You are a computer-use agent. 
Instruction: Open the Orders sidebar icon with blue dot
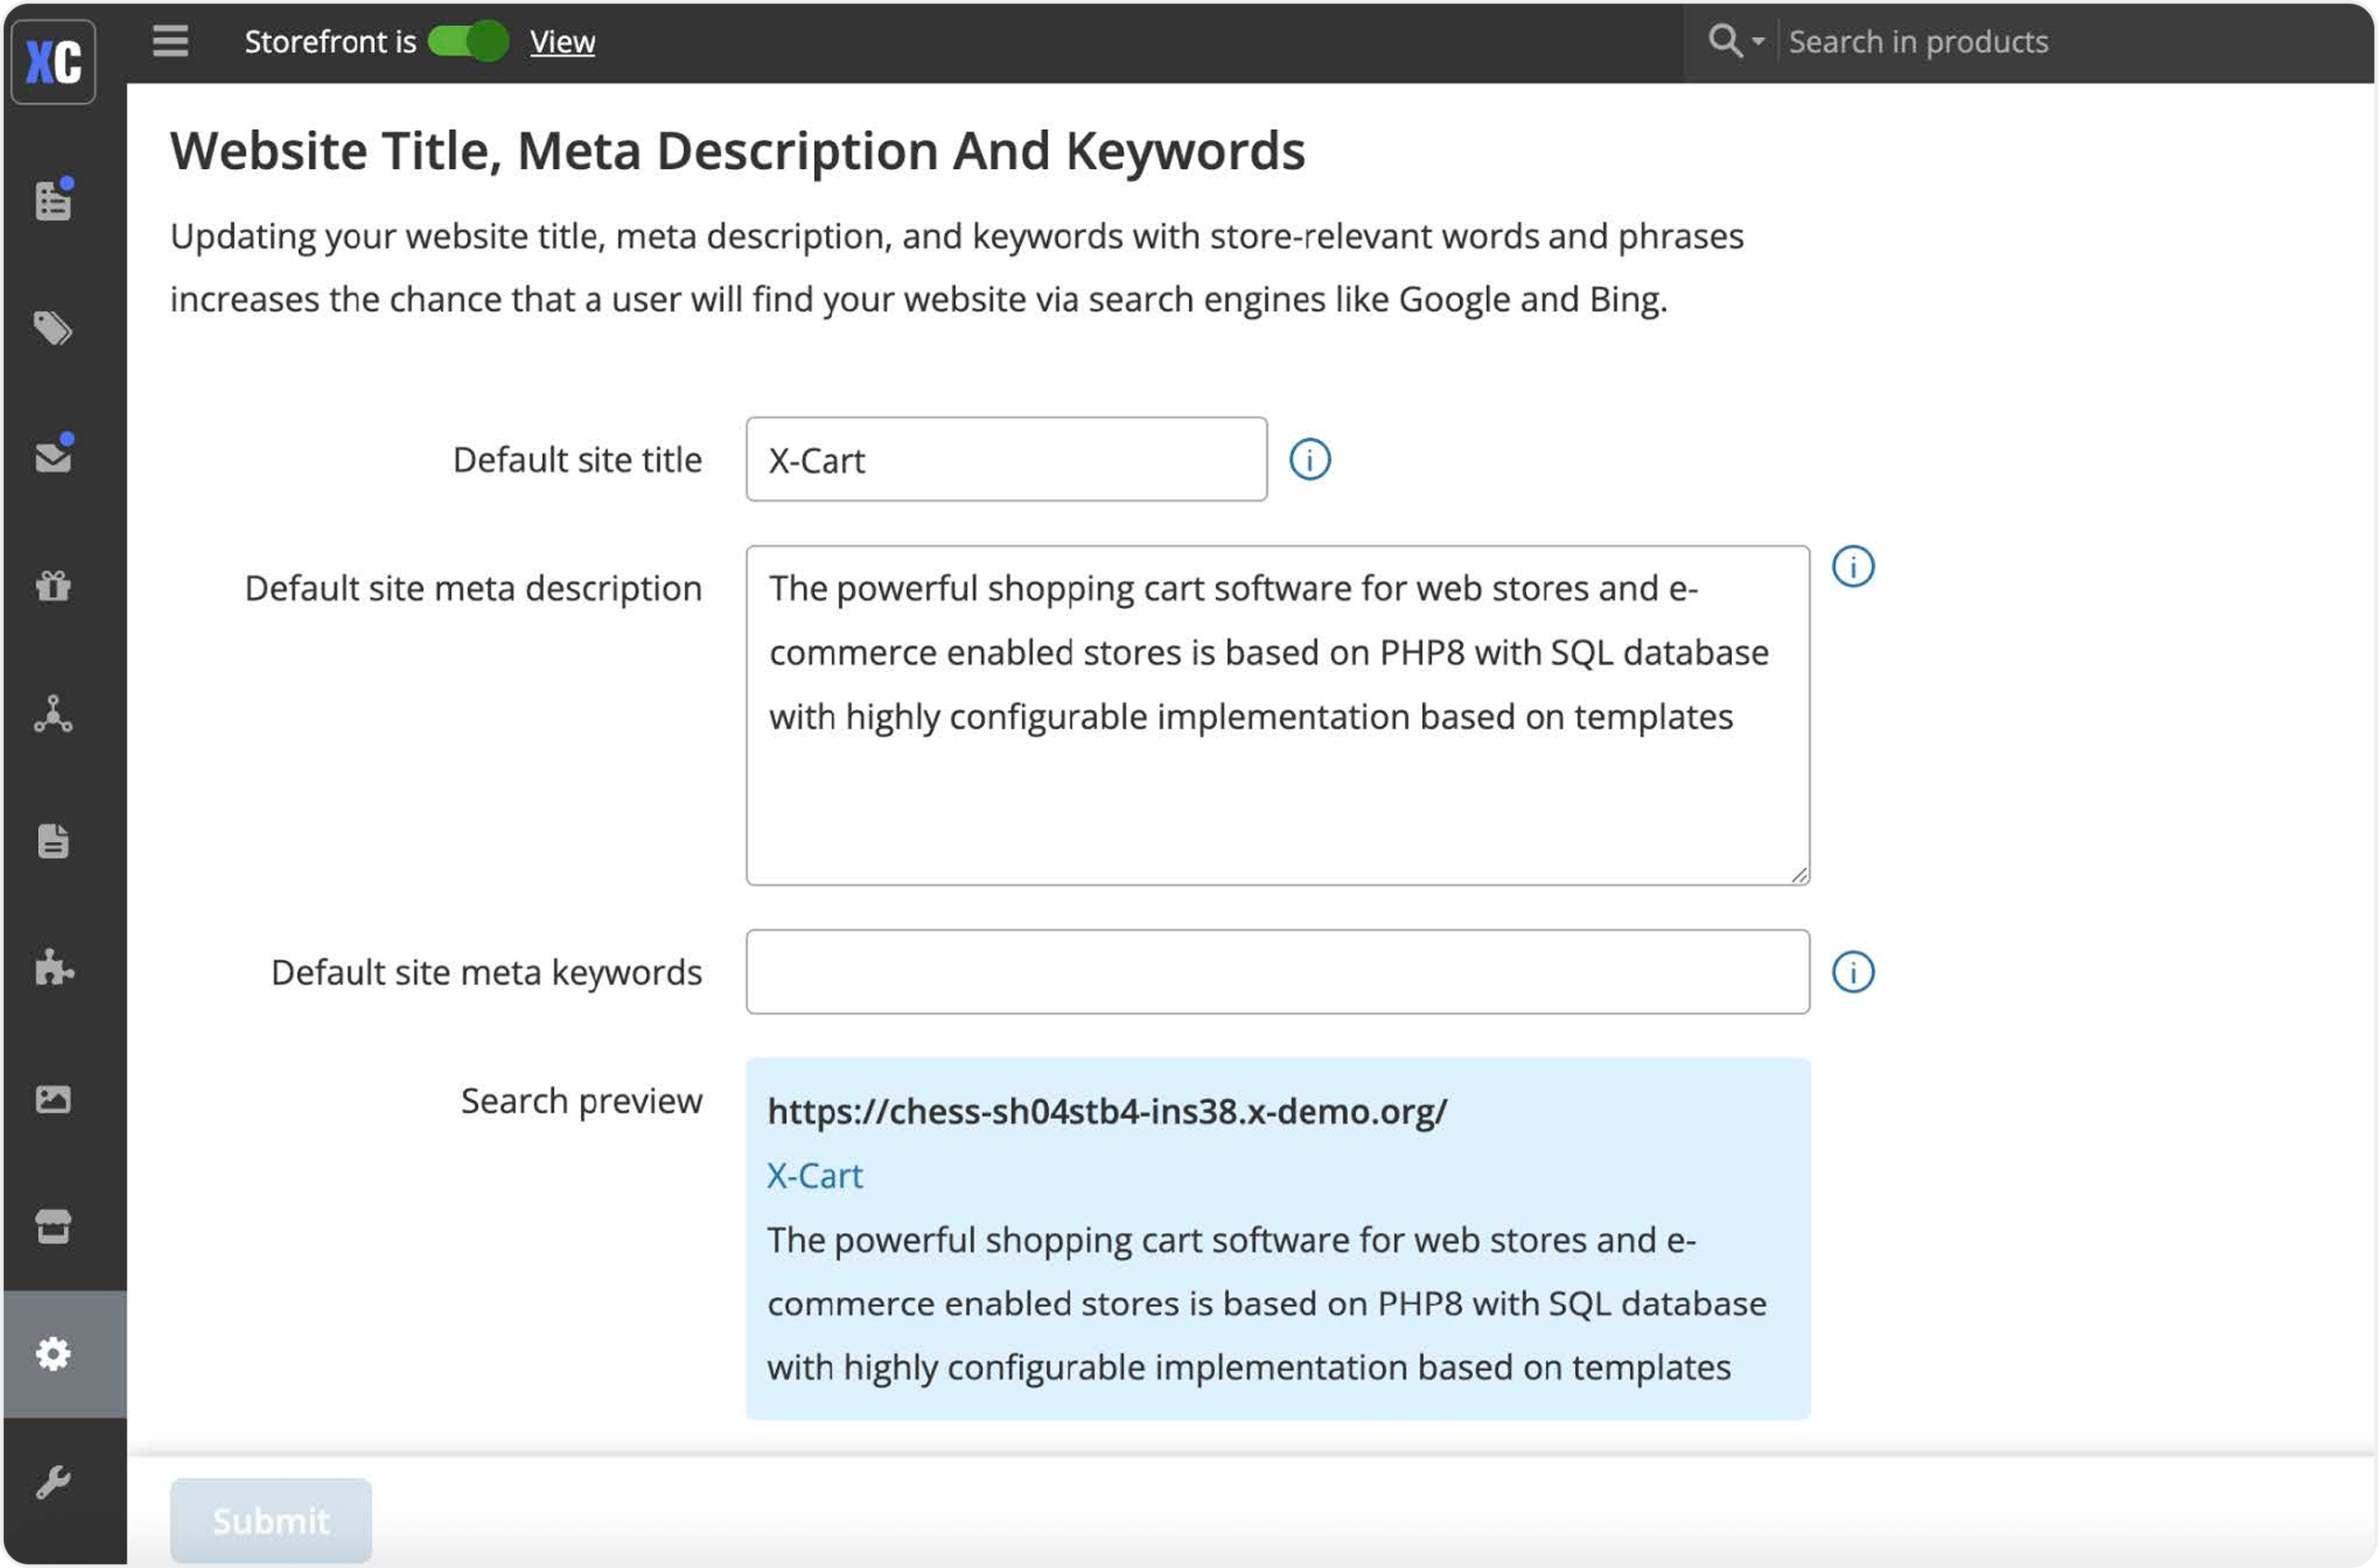click(x=53, y=201)
